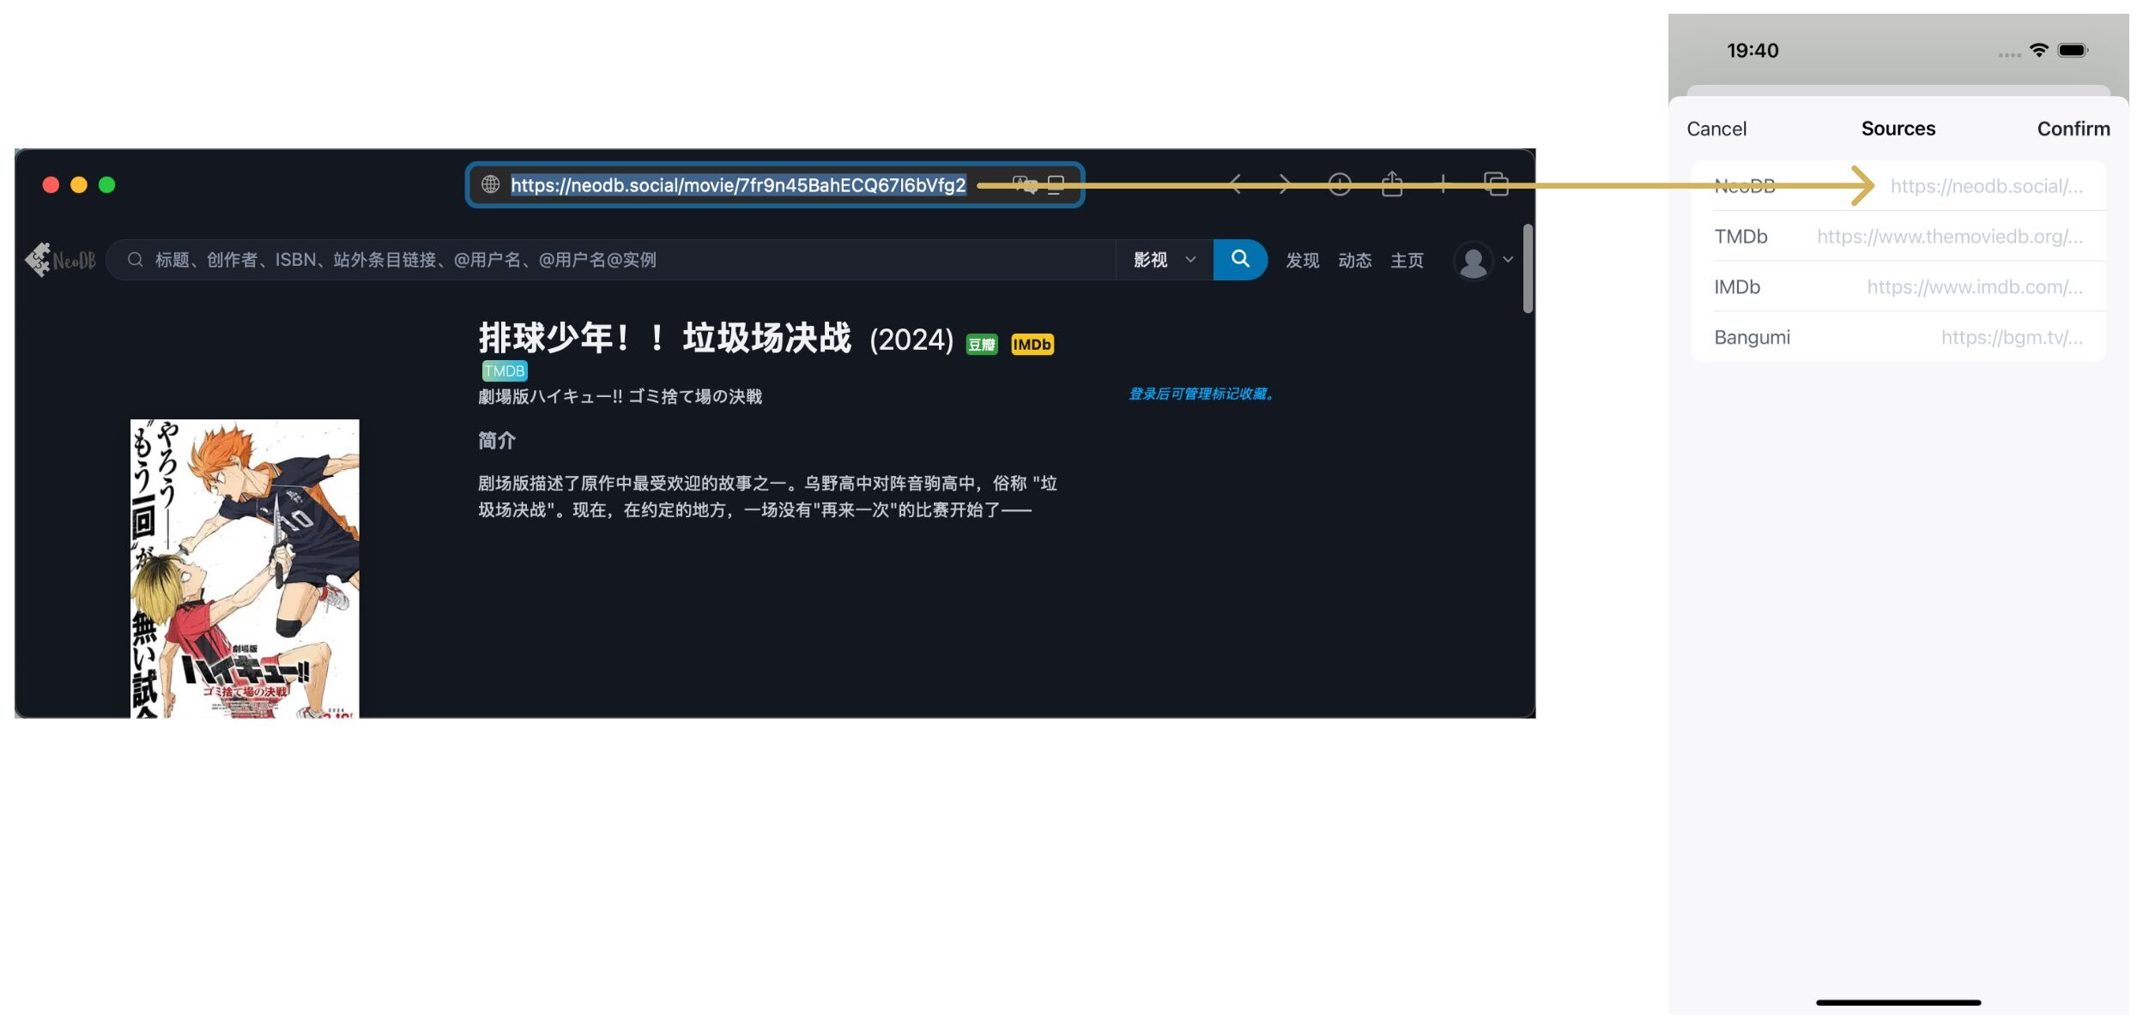Open the 动态 nav item

click(1354, 261)
